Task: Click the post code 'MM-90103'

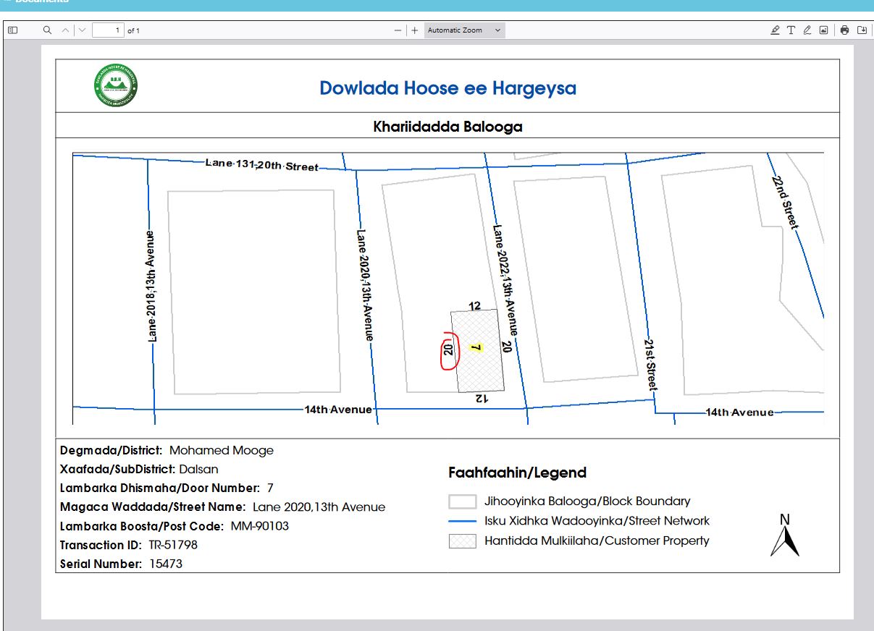Action: point(260,526)
